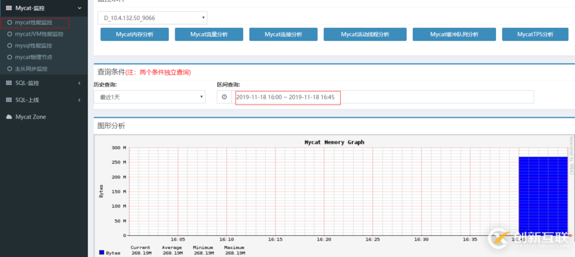Click the Mycat-监控 grid icon
The height and width of the screenshot is (257, 575).
click(x=9, y=8)
